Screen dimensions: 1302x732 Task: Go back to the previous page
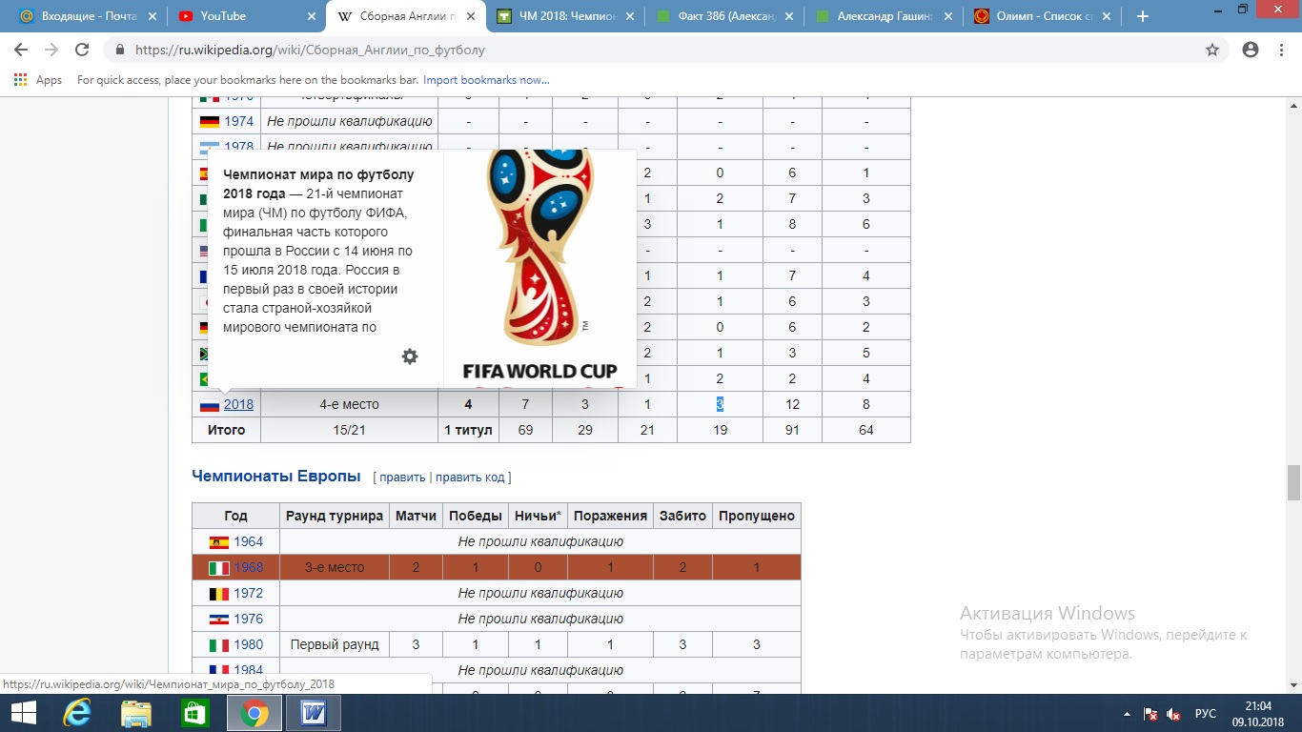point(21,50)
